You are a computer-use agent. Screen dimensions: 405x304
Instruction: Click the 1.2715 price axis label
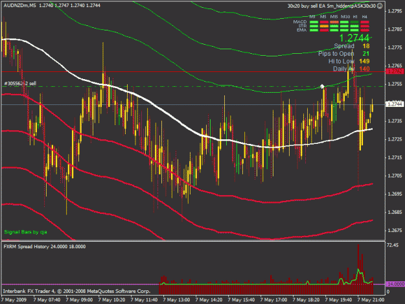395,158
